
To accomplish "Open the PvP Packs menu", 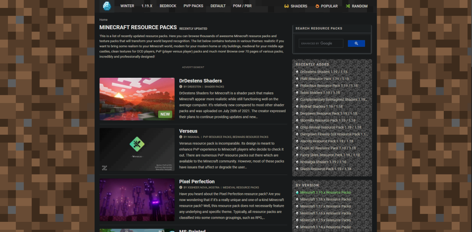I will click(193, 6).
